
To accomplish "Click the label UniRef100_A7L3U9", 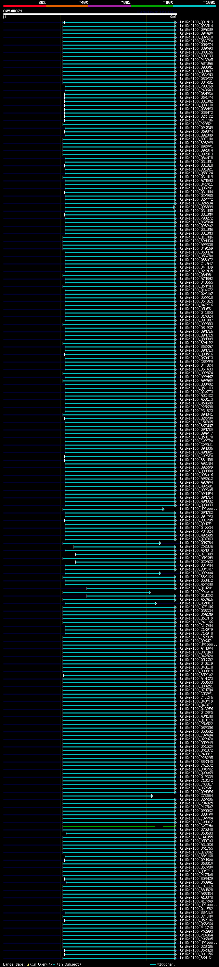I will 196,554.
